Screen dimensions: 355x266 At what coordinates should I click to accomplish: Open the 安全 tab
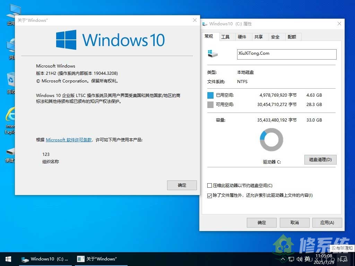tap(276, 37)
